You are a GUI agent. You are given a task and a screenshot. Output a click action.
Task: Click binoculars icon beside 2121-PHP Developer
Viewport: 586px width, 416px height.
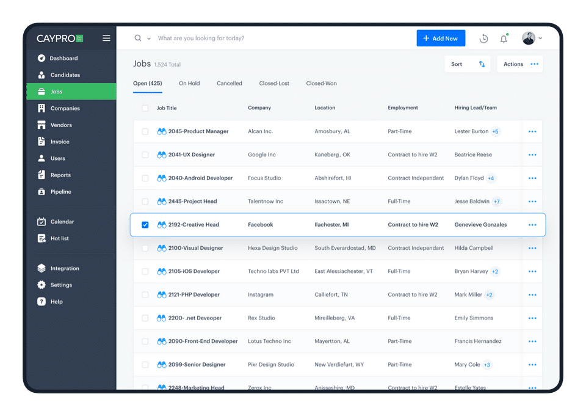[x=161, y=295]
